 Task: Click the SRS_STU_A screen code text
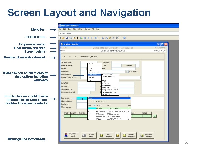click(160, 51)
